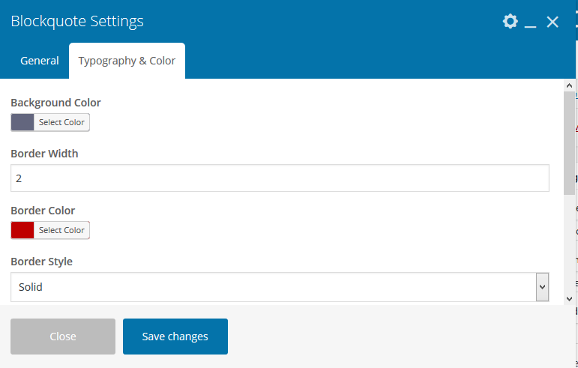Click the scrollbar up arrow
Screen dimensions: 578x368
click(x=569, y=85)
